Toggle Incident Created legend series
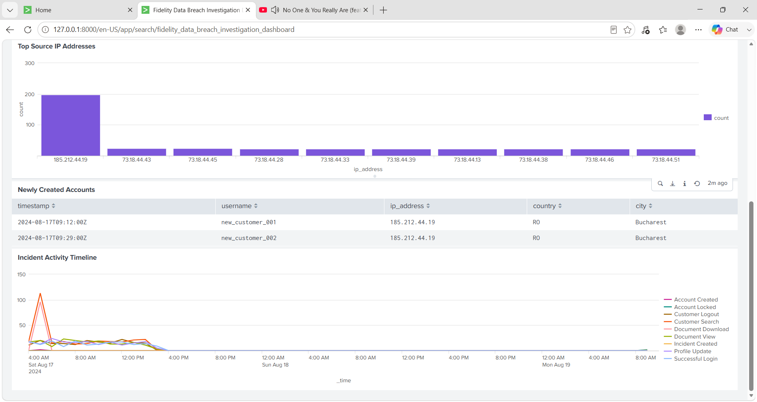The image size is (757, 402). pos(691,344)
